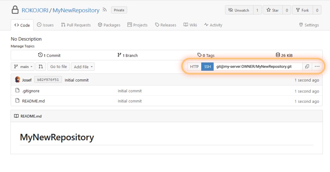Click the compare branches icon button
This screenshot has height=172, width=330.
41,66
